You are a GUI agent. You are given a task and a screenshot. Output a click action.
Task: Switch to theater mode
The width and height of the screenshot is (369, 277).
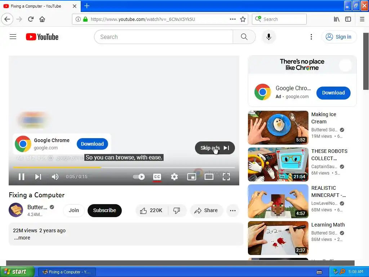(x=209, y=177)
